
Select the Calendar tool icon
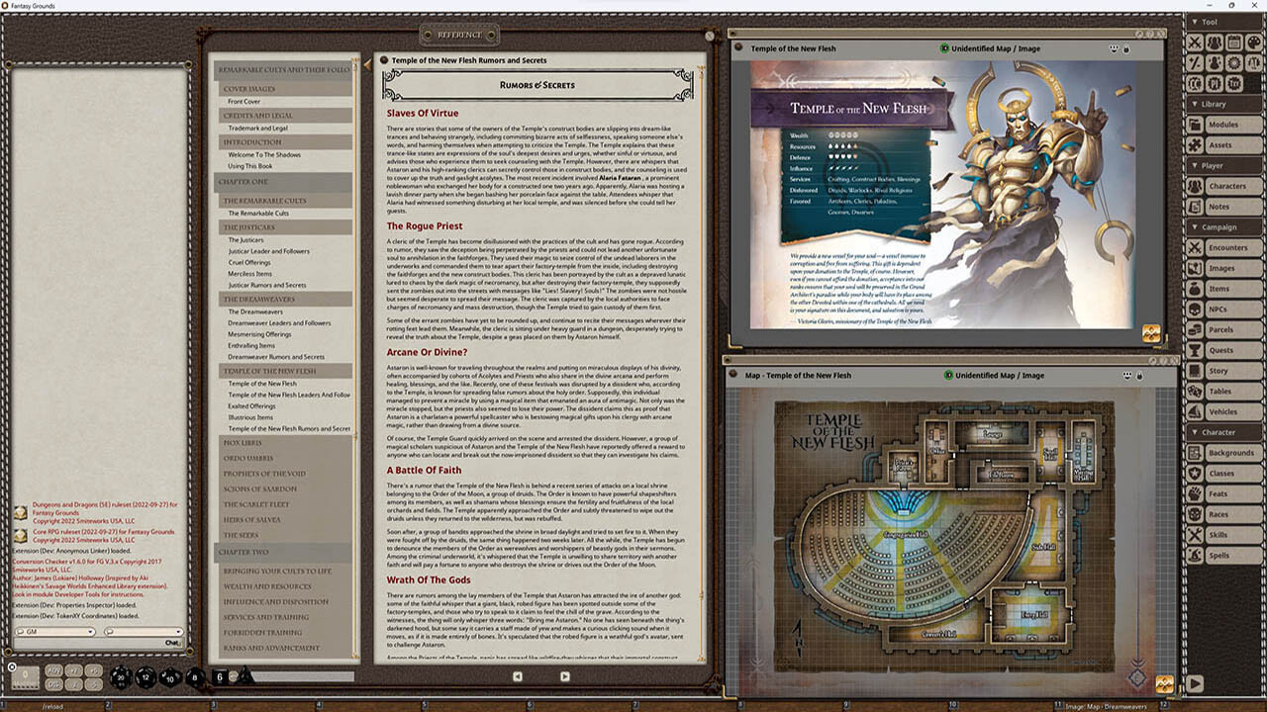[x=1232, y=42]
